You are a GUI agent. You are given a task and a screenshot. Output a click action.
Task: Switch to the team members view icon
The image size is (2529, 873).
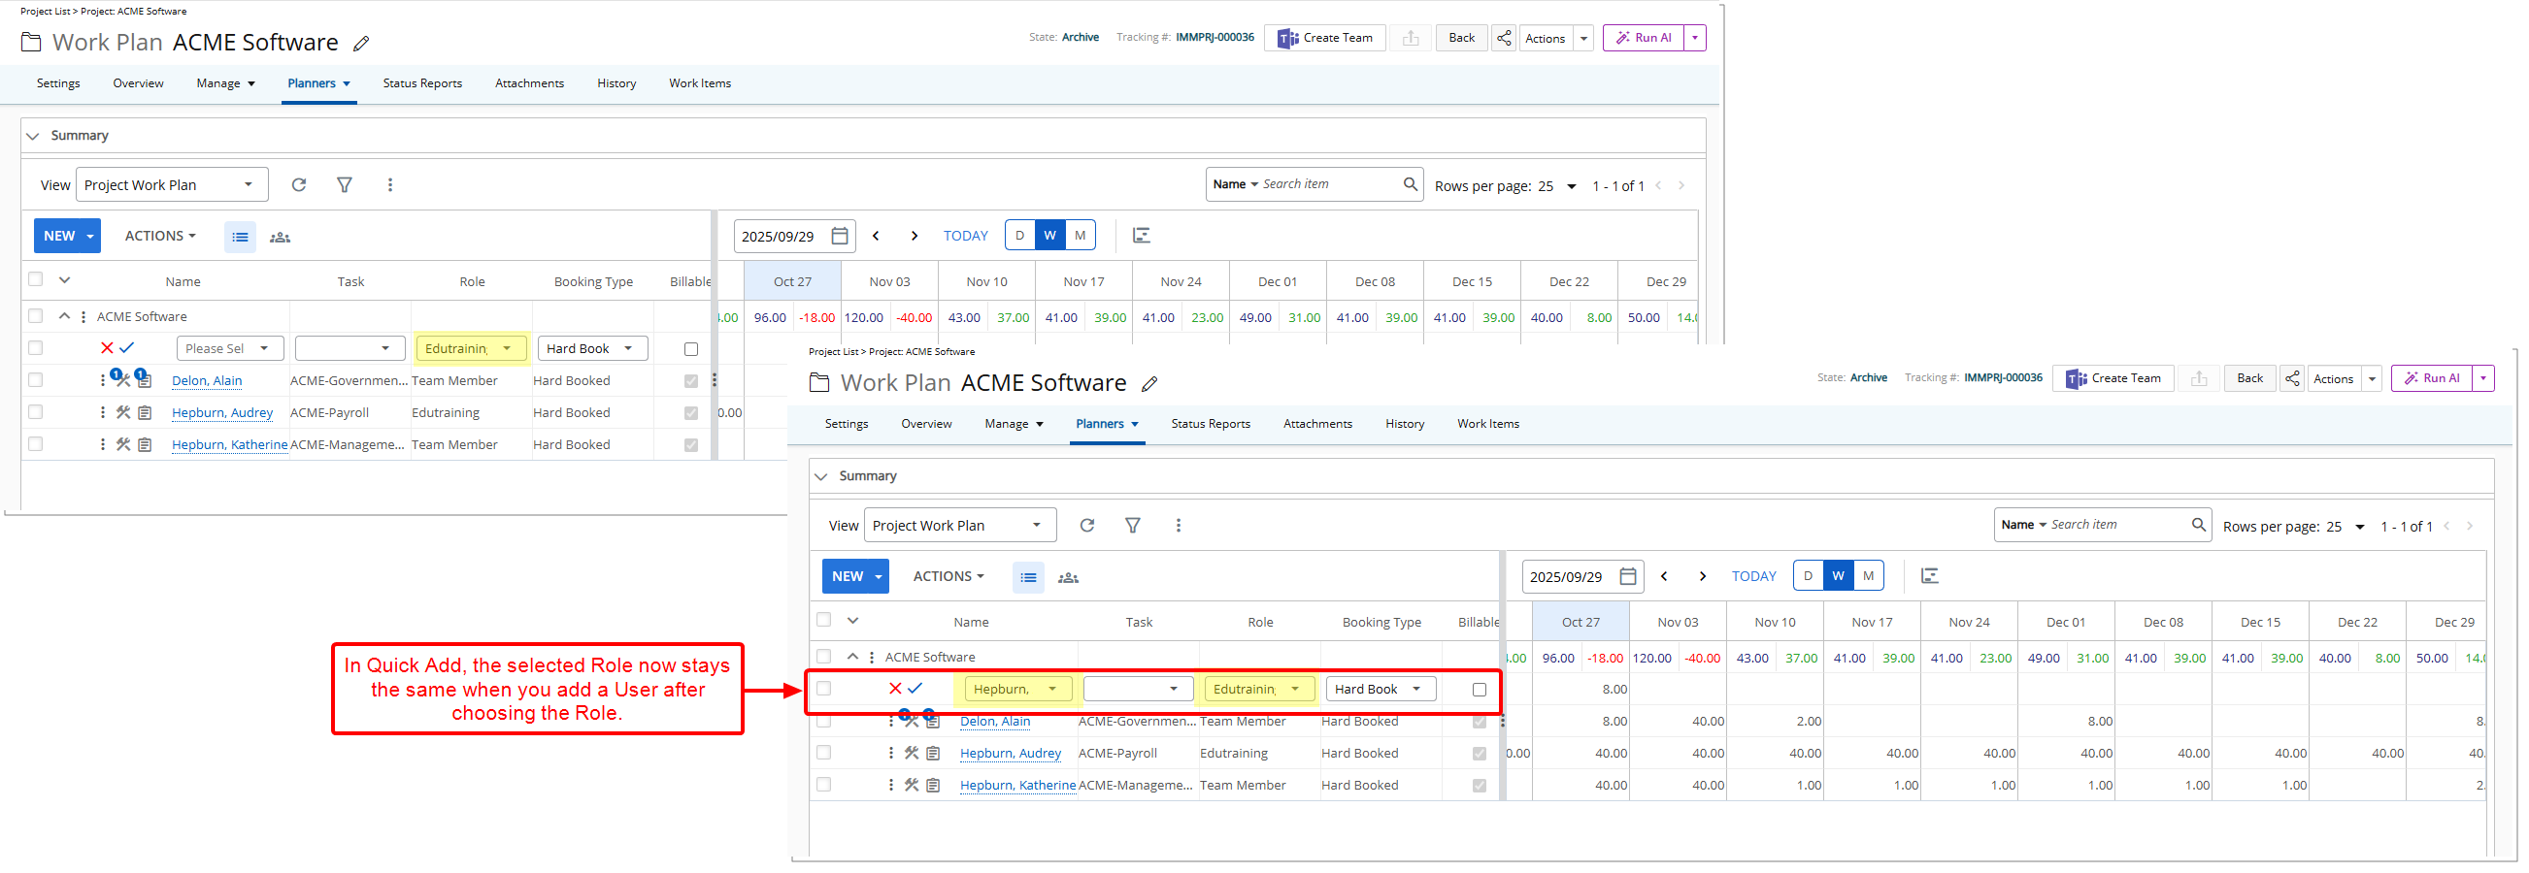tap(1068, 578)
